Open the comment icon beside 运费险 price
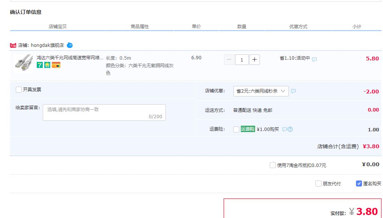The width and height of the screenshot is (383, 218). click(285, 129)
